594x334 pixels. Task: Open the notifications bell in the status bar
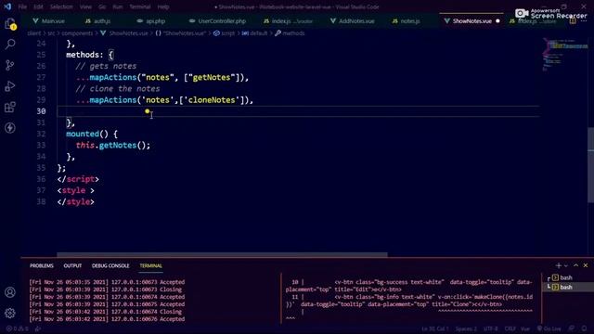[x=584, y=328]
